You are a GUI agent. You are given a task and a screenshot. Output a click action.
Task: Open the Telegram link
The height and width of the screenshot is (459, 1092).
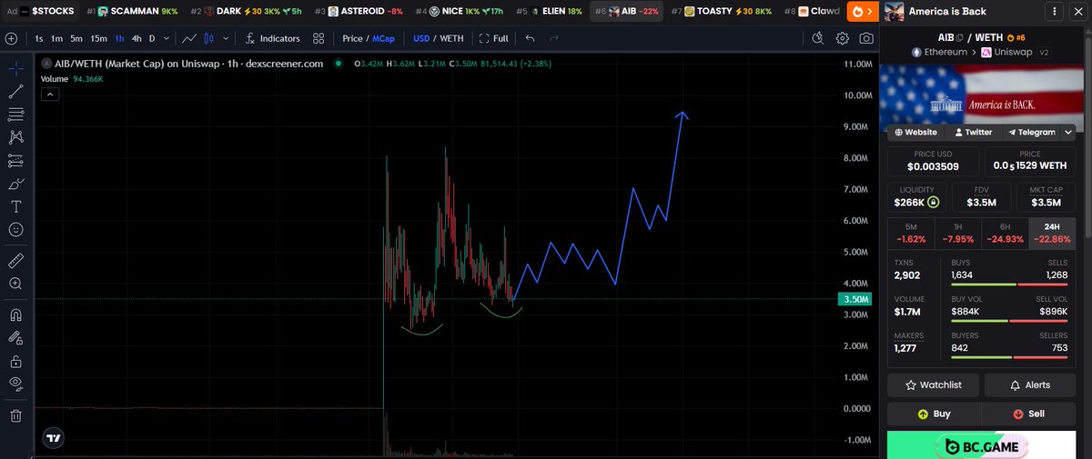[x=1030, y=132]
